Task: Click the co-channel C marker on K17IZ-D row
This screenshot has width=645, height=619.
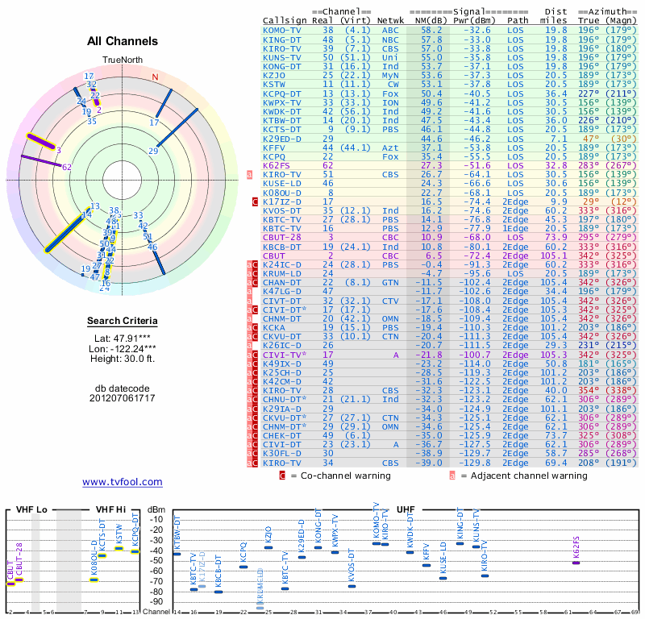Action: coord(255,201)
